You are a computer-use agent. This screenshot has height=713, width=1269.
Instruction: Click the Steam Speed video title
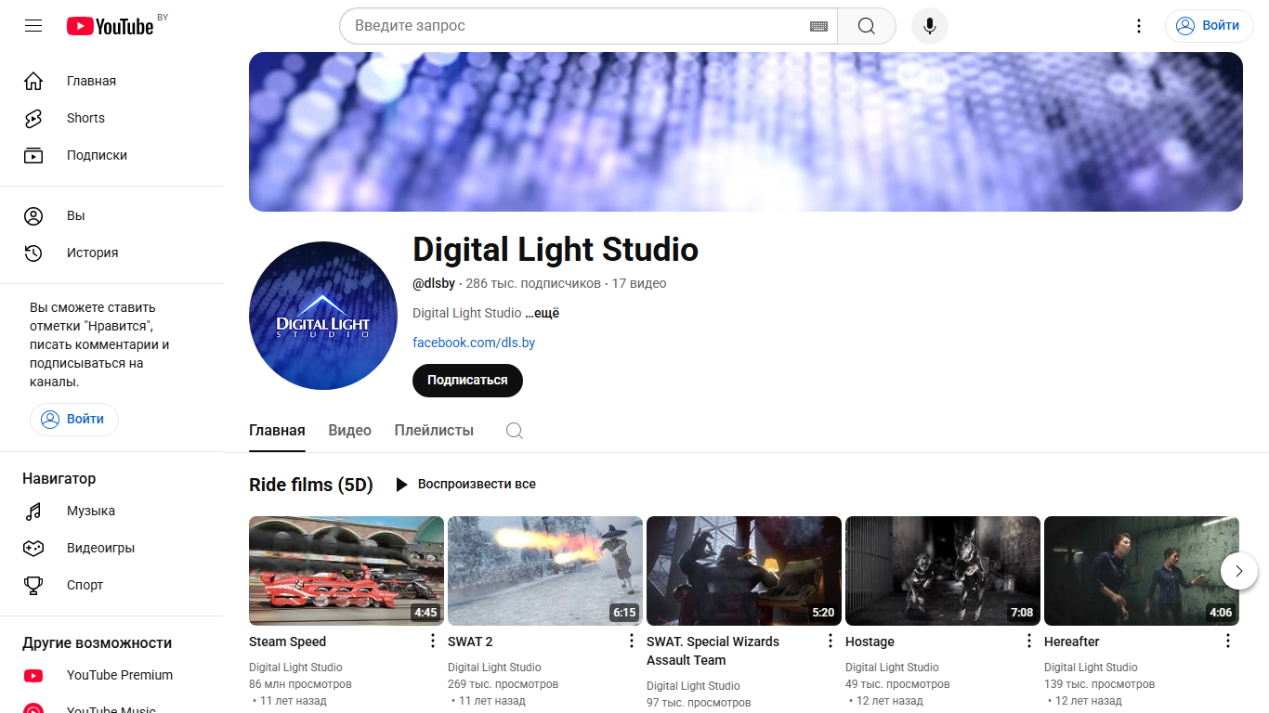pyautogui.click(x=287, y=642)
